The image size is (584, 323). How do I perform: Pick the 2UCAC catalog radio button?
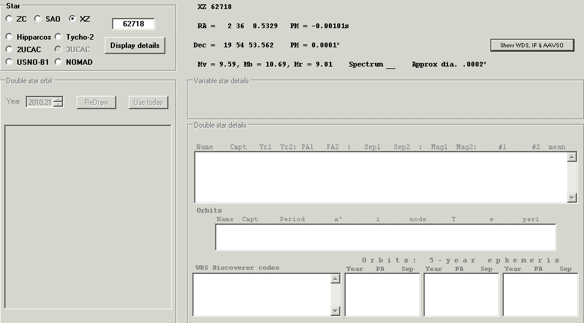coord(10,49)
